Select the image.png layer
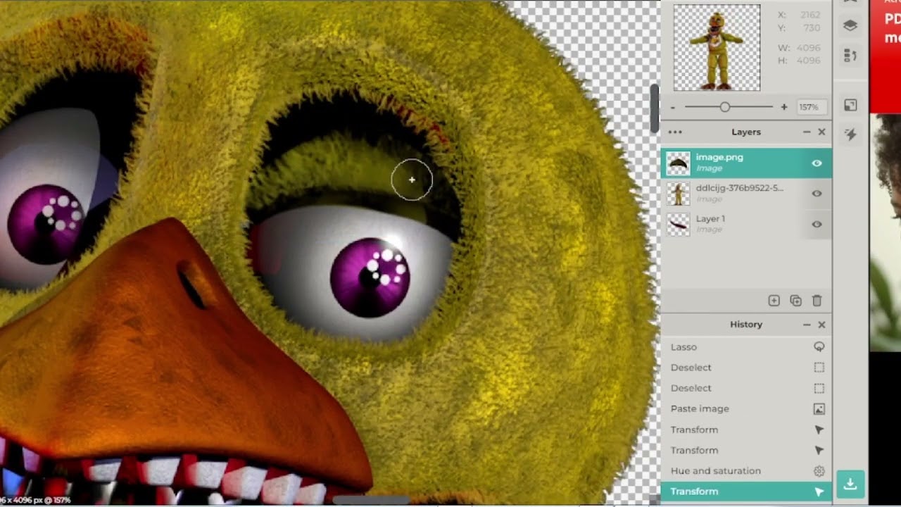 coord(746,163)
